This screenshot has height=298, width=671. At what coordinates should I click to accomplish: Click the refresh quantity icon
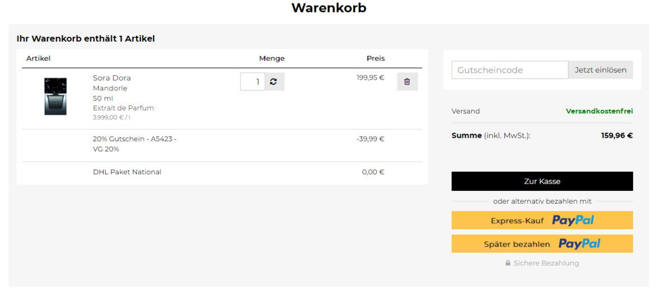(273, 81)
